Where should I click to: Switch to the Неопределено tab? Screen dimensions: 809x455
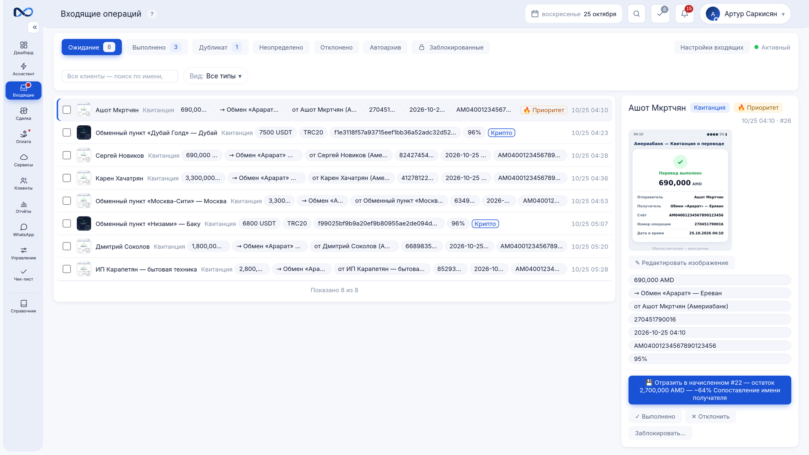click(281, 47)
